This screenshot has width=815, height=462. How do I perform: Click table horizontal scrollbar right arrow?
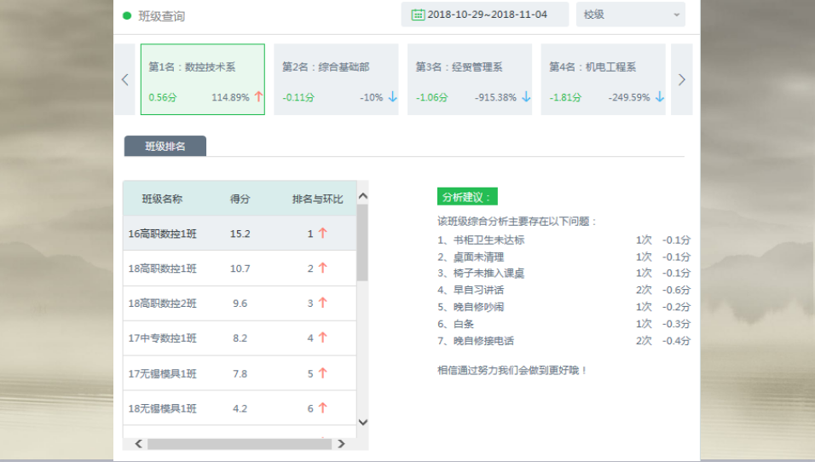(x=341, y=444)
